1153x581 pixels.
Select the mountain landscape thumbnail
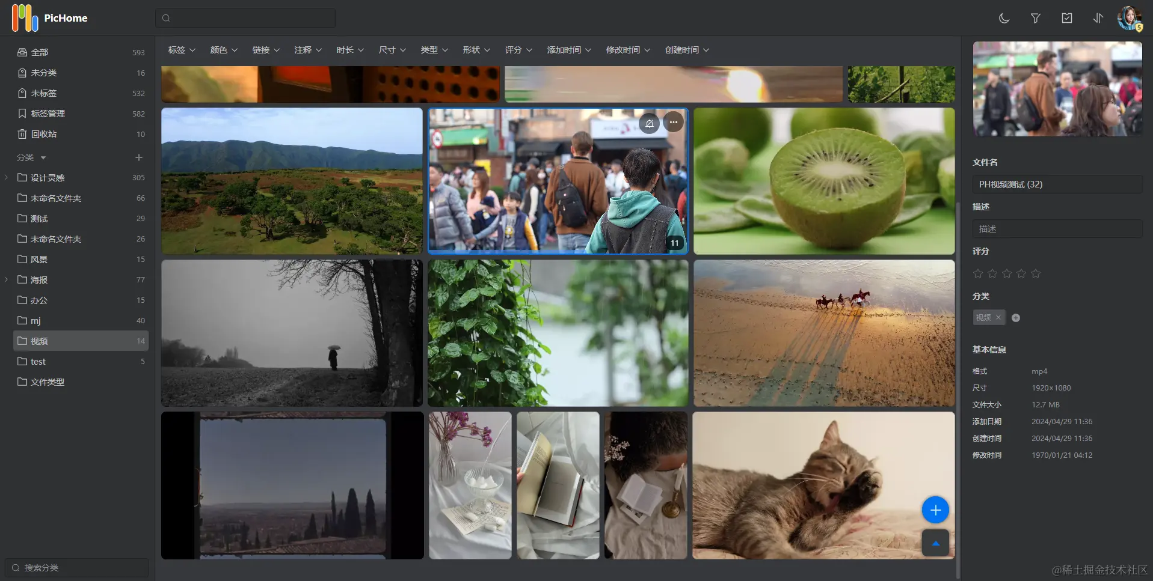point(292,181)
